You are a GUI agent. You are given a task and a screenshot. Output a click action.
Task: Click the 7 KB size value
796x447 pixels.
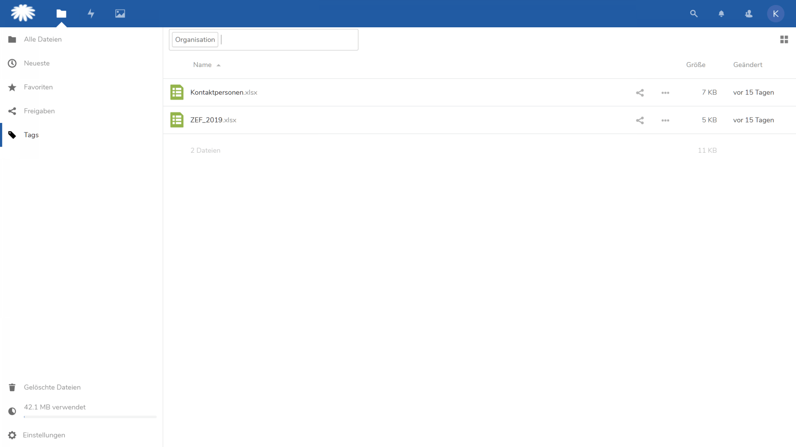point(709,92)
